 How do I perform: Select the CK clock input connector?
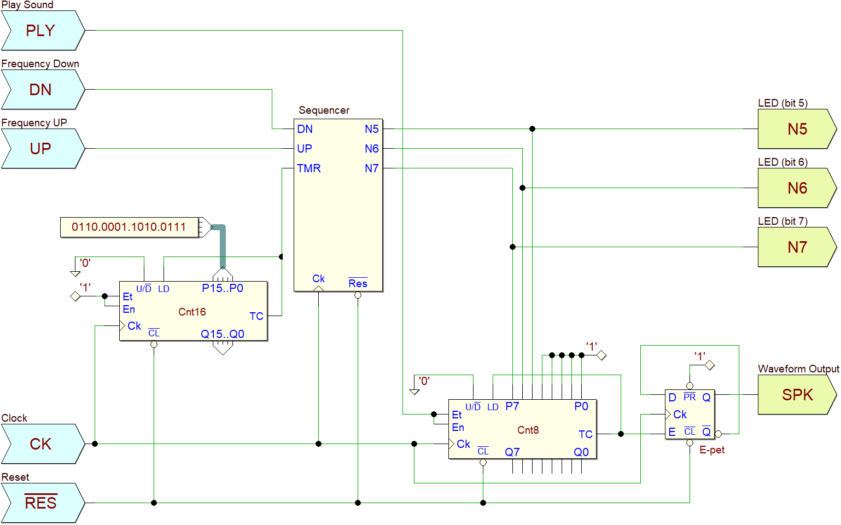pyautogui.click(x=43, y=444)
